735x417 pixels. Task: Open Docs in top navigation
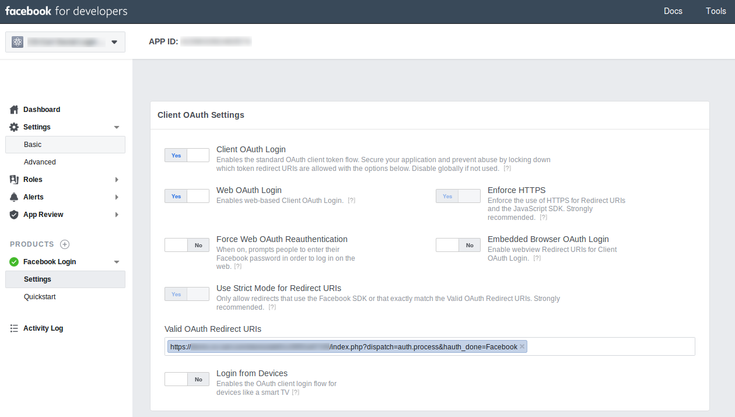[673, 11]
